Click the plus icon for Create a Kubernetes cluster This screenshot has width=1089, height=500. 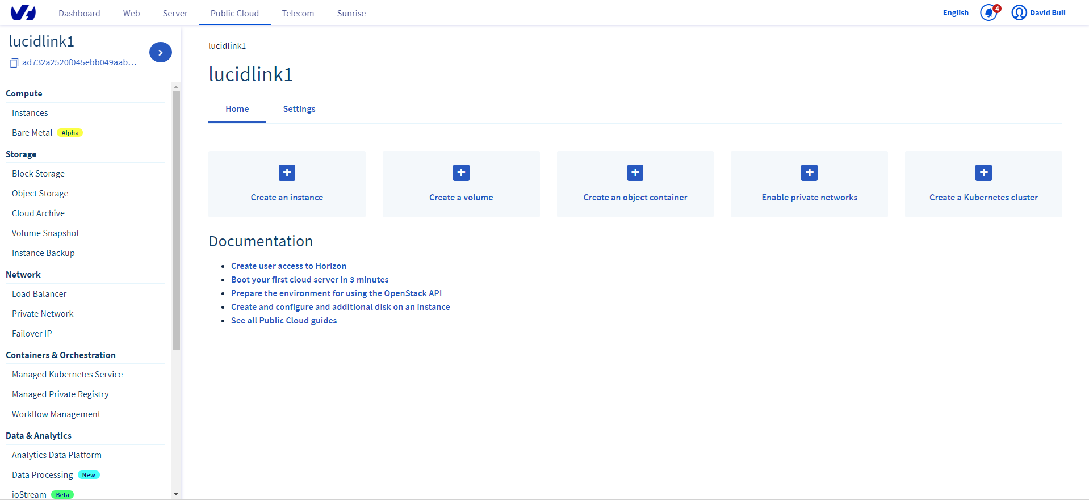point(983,173)
